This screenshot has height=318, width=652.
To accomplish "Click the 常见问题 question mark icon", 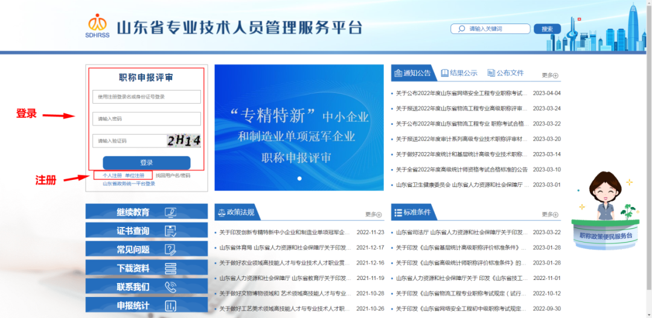I will tap(170, 249).
